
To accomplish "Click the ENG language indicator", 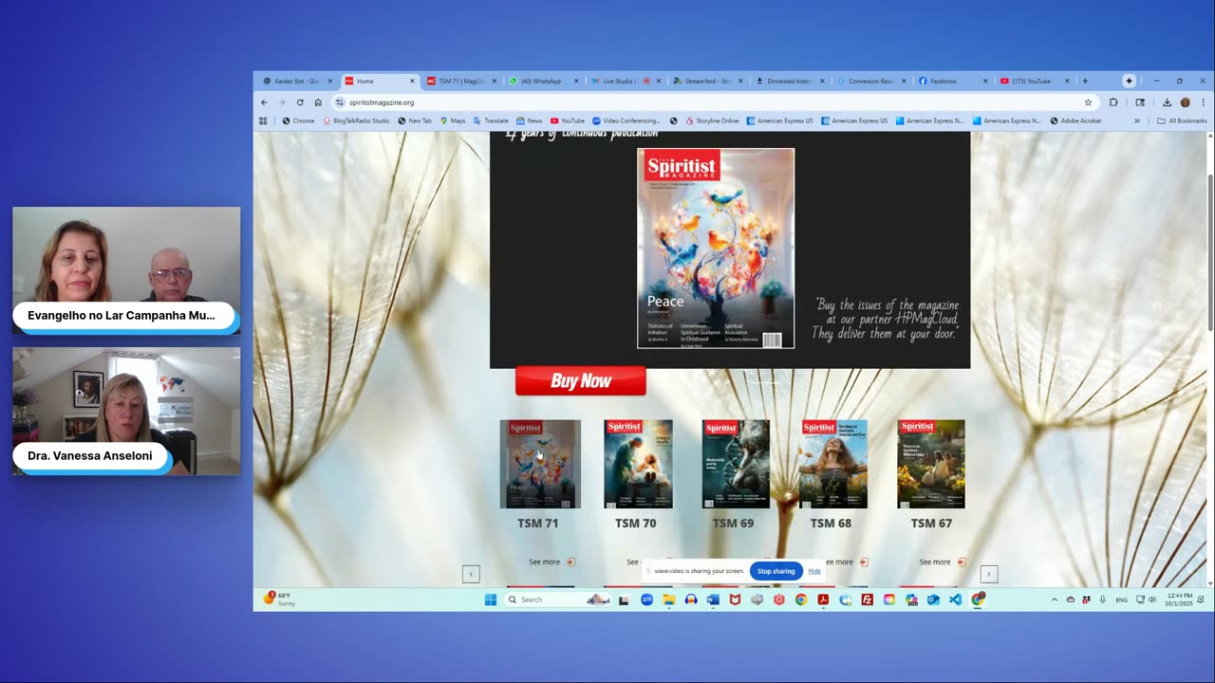I will 1121,600.
